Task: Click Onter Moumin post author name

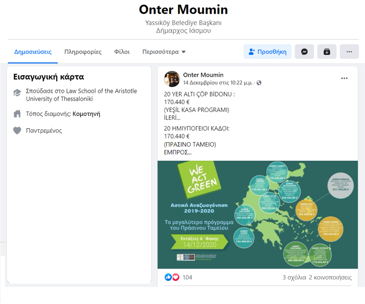Action: click(203, 75)
